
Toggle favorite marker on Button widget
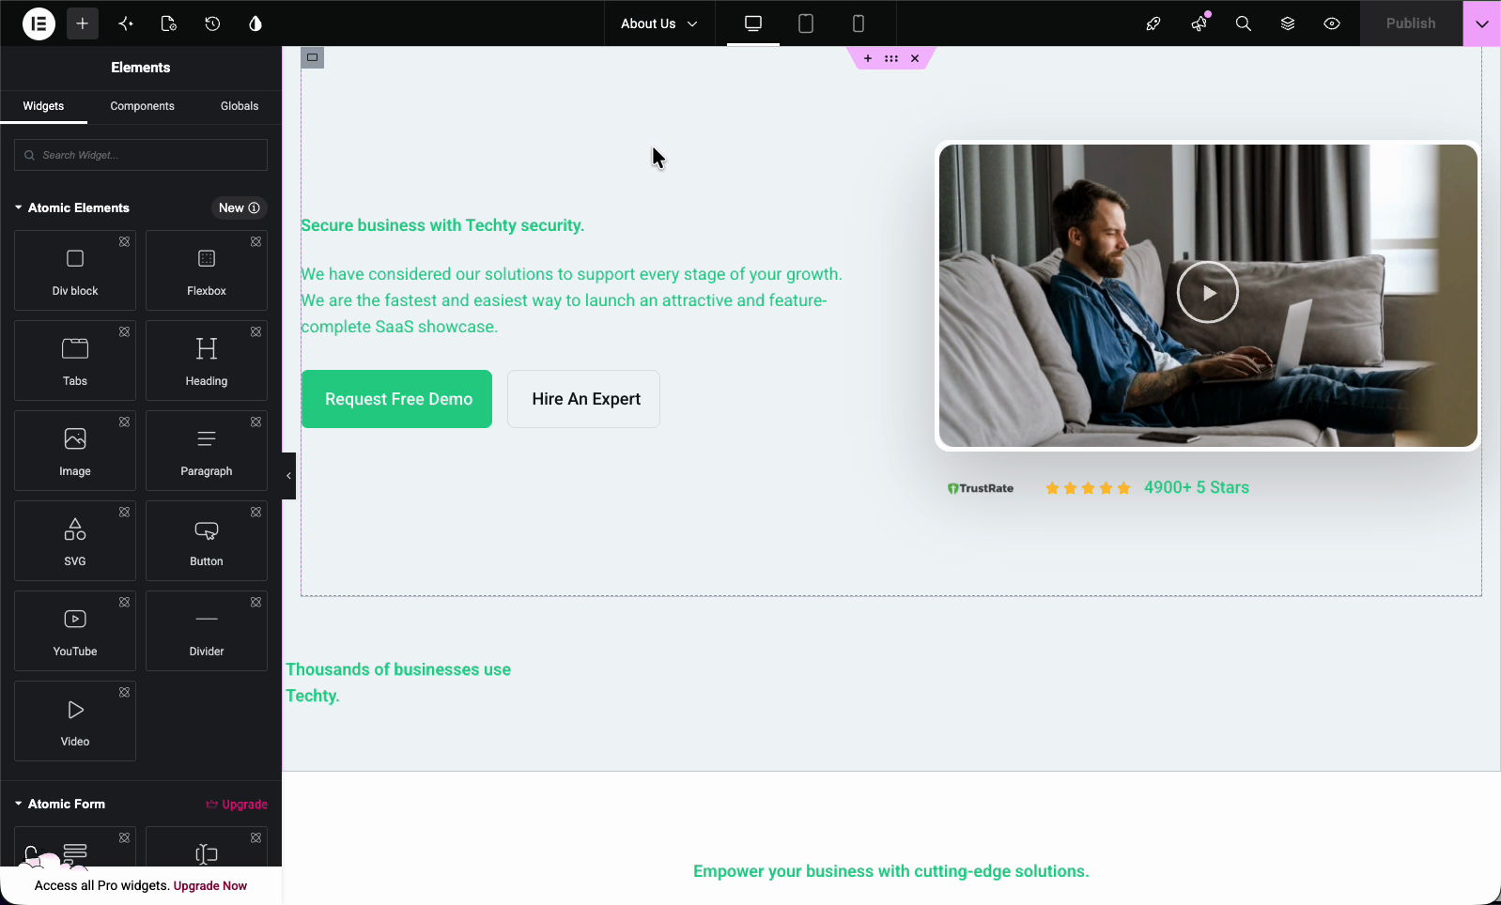[x=255, y=512]
